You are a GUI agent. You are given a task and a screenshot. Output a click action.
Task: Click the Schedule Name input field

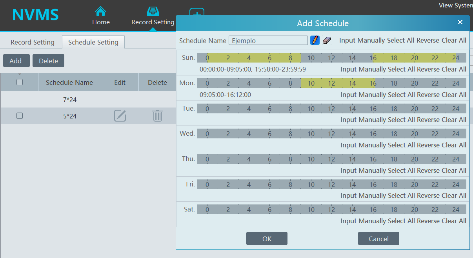click(268, 41)
